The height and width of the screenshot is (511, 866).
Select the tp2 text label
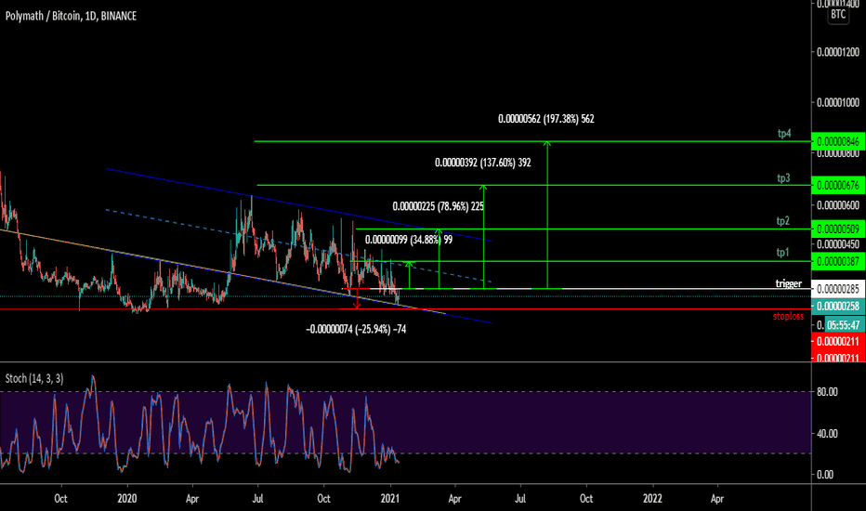coord(783,221)
